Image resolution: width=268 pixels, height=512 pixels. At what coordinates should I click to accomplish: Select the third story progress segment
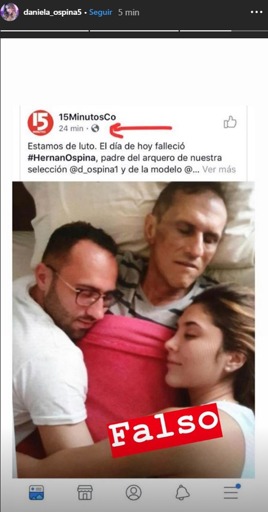point(223,30)
